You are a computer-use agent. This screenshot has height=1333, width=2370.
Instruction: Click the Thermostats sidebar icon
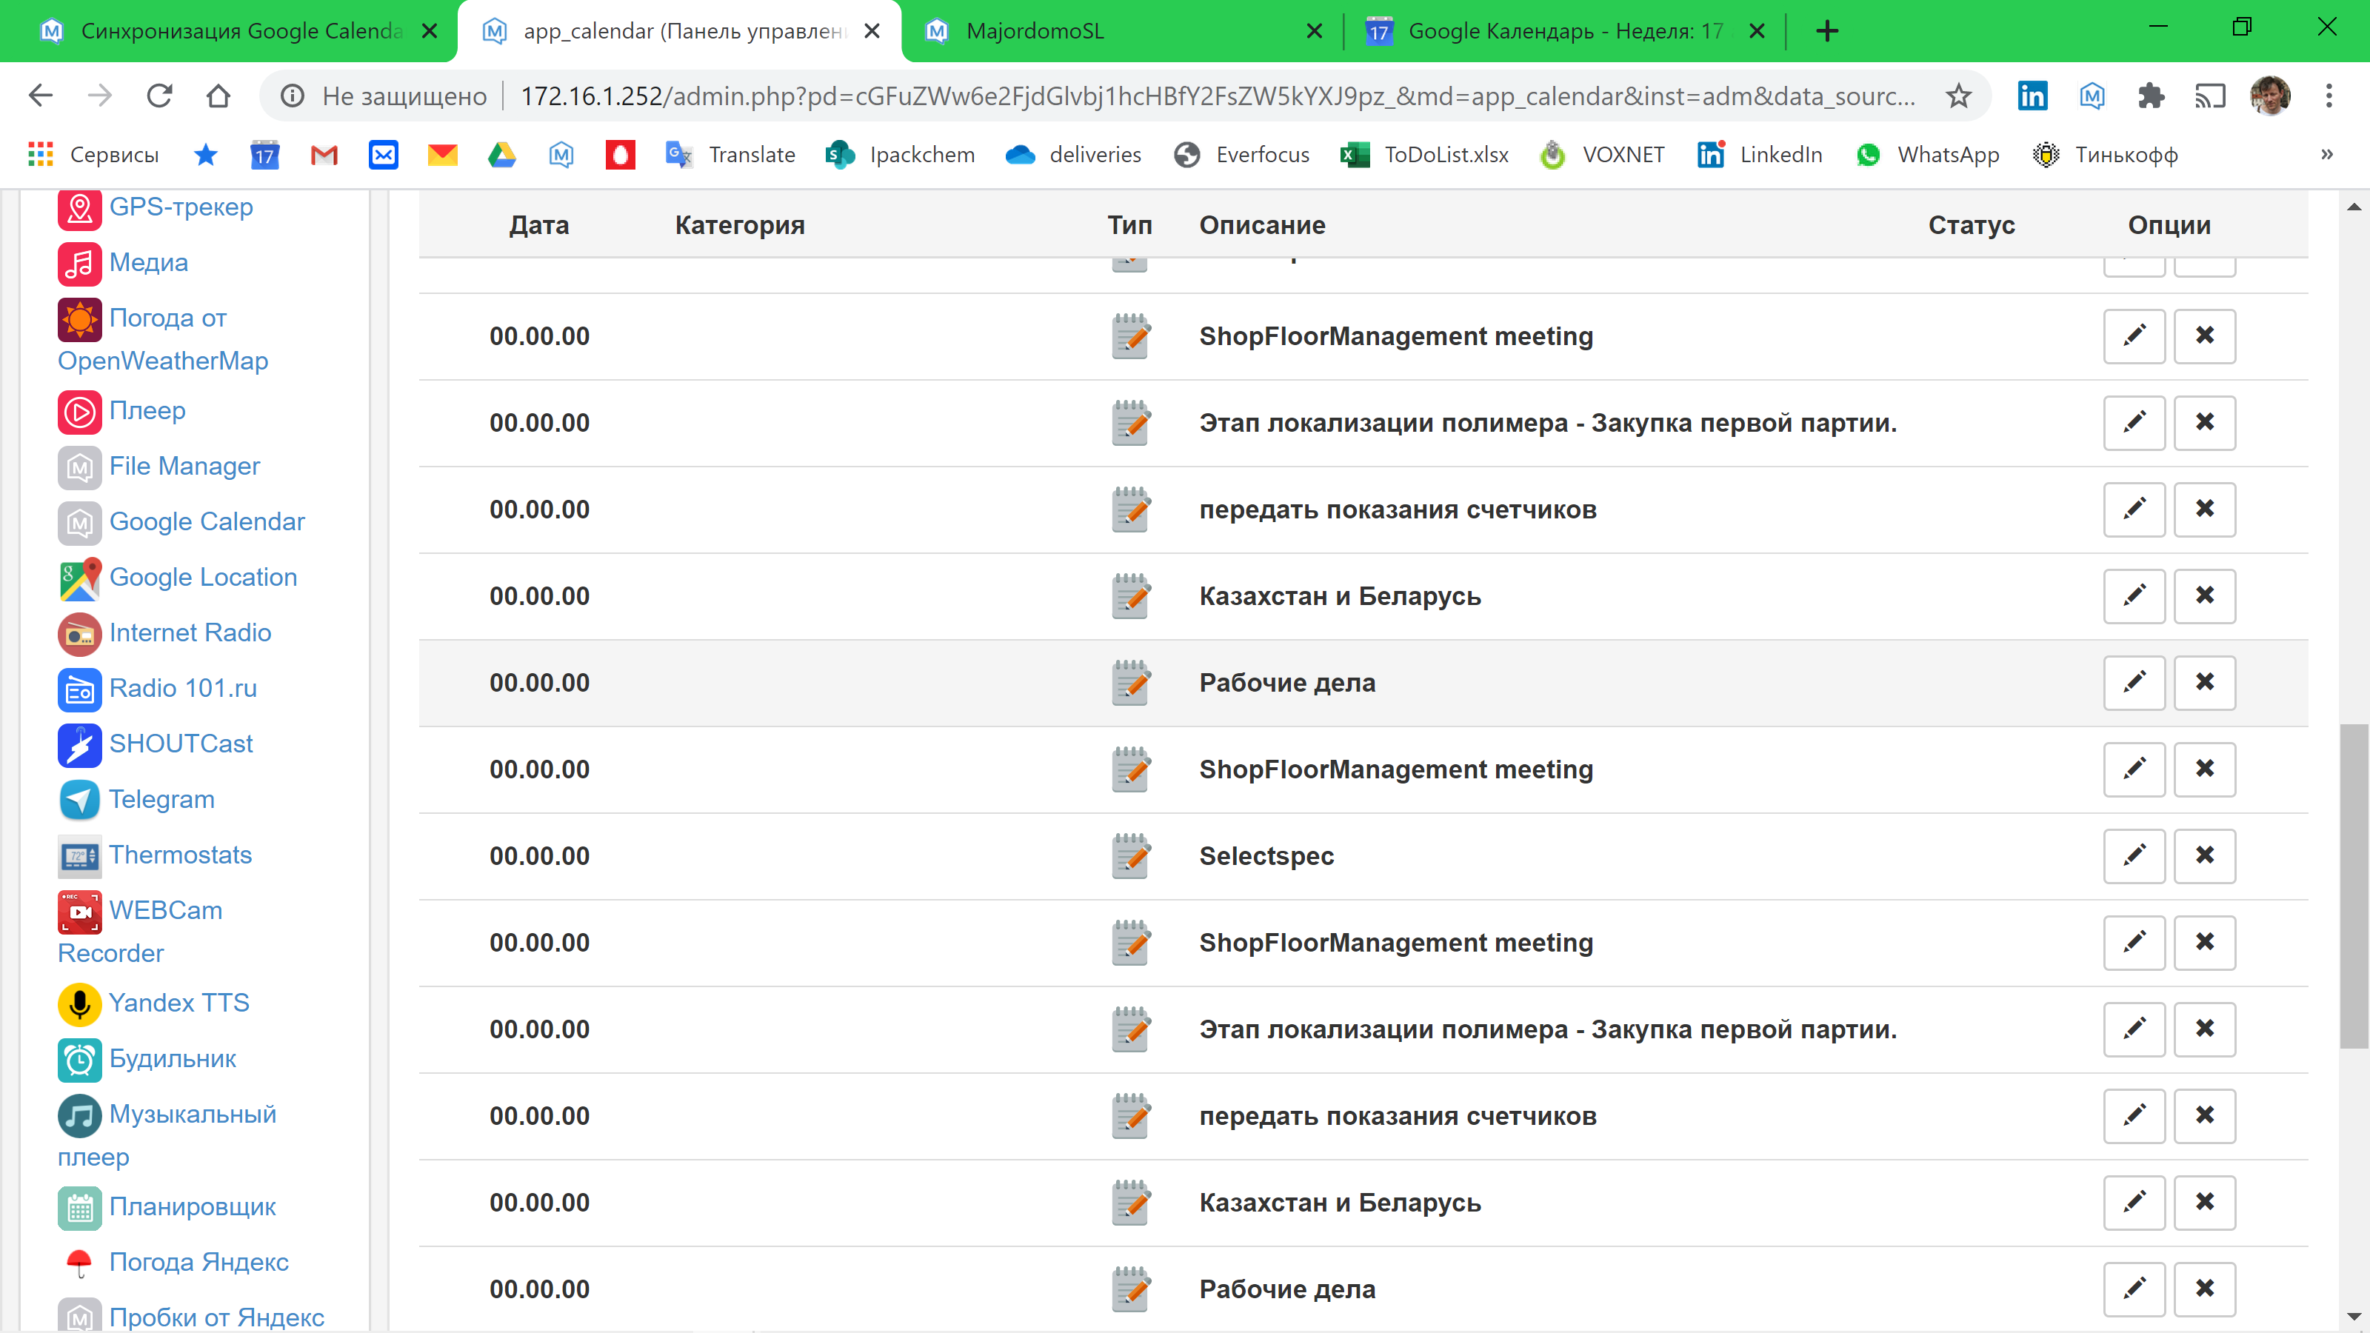tap(79, 855)
